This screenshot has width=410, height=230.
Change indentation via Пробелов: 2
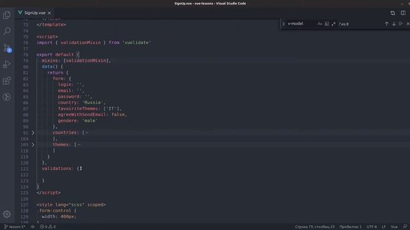350,227
